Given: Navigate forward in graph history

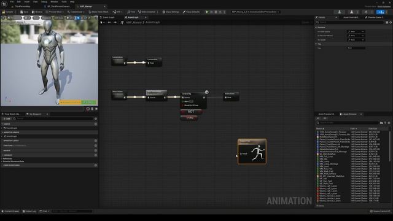Looking at the screenshot, I should (115, 22).
